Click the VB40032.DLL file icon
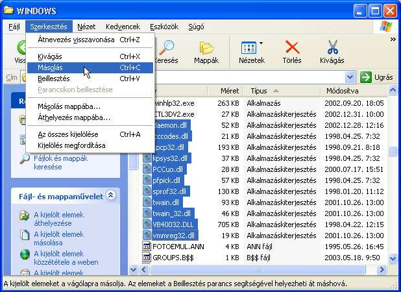The image size is (401, 292). [x=147, y=225]
